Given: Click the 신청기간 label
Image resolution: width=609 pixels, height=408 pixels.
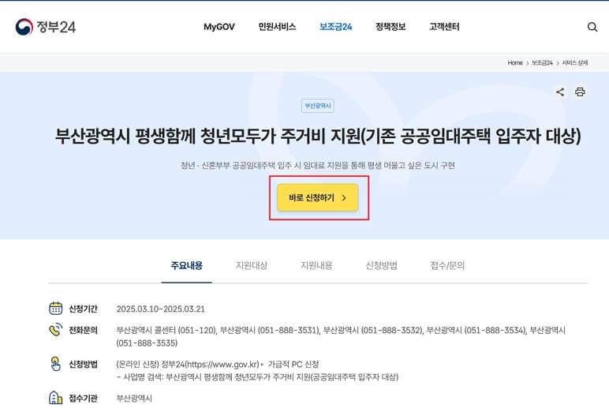Looking at the screenshot, I should [x=83, y=309].
